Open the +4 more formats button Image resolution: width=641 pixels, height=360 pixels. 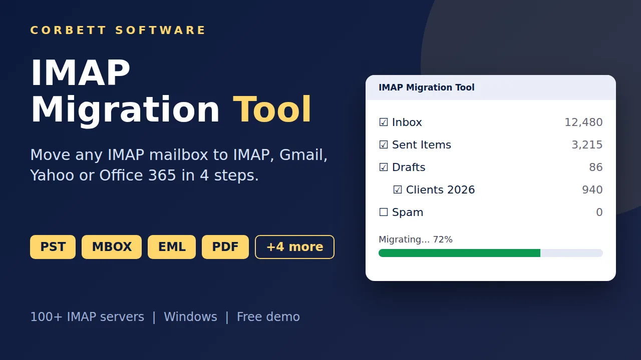(294, 247)
